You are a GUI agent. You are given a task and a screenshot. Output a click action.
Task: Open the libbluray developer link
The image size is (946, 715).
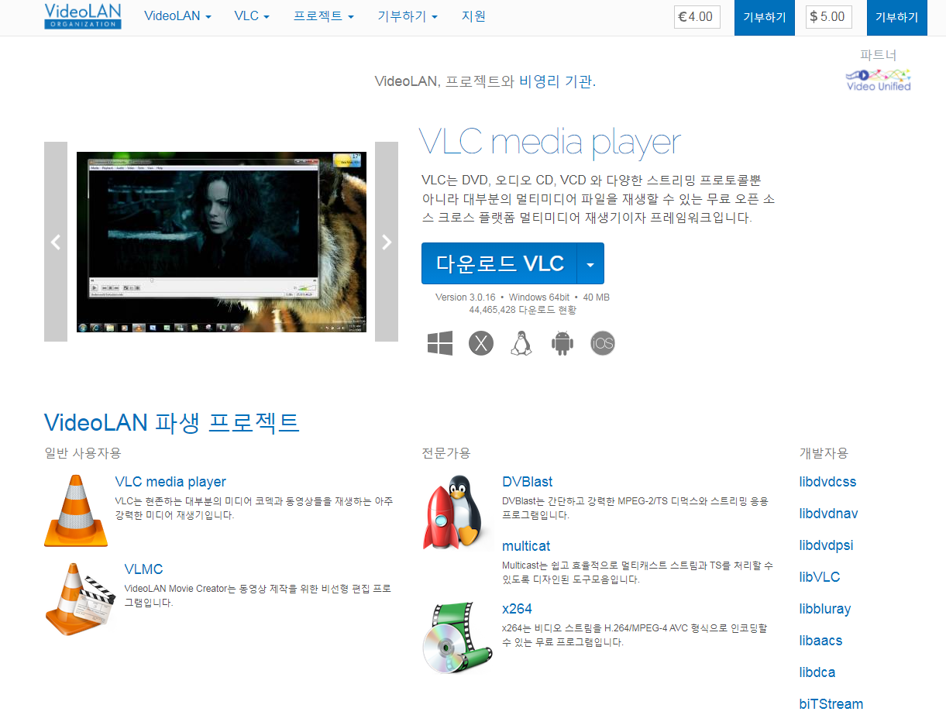click(x=825, y=609)
